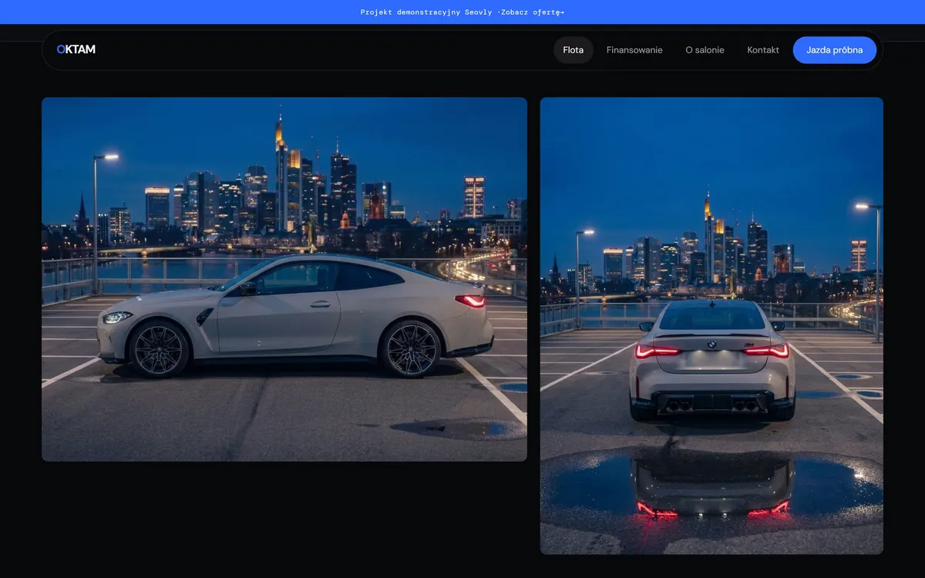Viewport: 925px width, 578px height.
Task: Click the 'Projekt demonstracyjny Seovly' banner text
Action: click(x=426, y=12)
